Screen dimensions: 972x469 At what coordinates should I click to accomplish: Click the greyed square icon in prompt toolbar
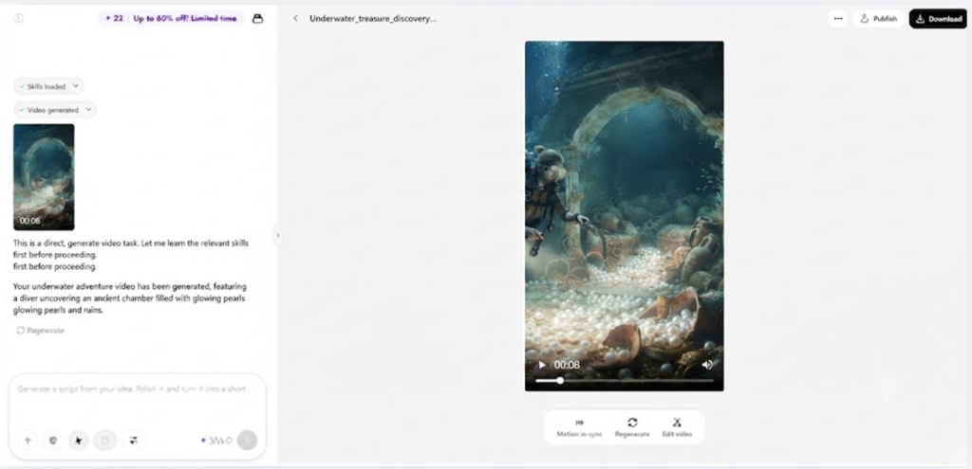tap(105, 441)
